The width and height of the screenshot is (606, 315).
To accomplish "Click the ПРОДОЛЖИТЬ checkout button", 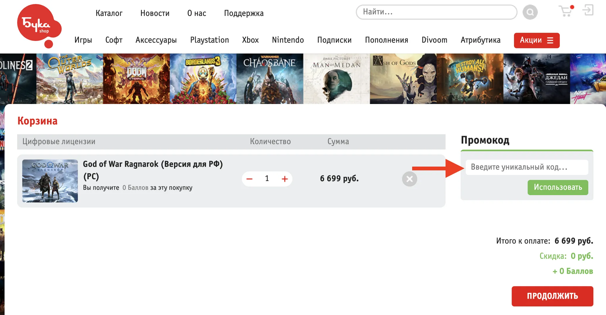I will (552, 296).
